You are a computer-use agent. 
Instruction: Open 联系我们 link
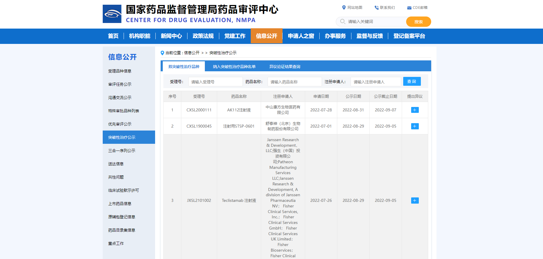387,8
